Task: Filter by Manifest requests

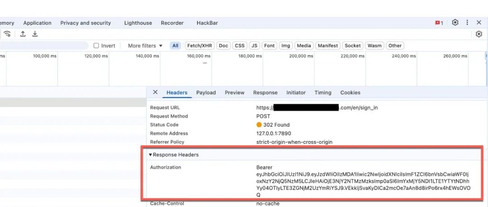Action: pyautogui.click(x=328, y=46)
